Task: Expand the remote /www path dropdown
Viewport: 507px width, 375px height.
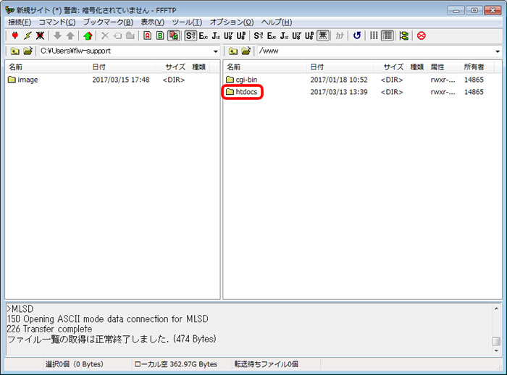Action: 498,52
